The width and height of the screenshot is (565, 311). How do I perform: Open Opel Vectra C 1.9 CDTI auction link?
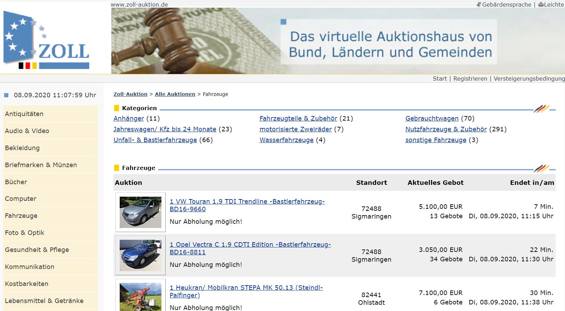point(250,248)
